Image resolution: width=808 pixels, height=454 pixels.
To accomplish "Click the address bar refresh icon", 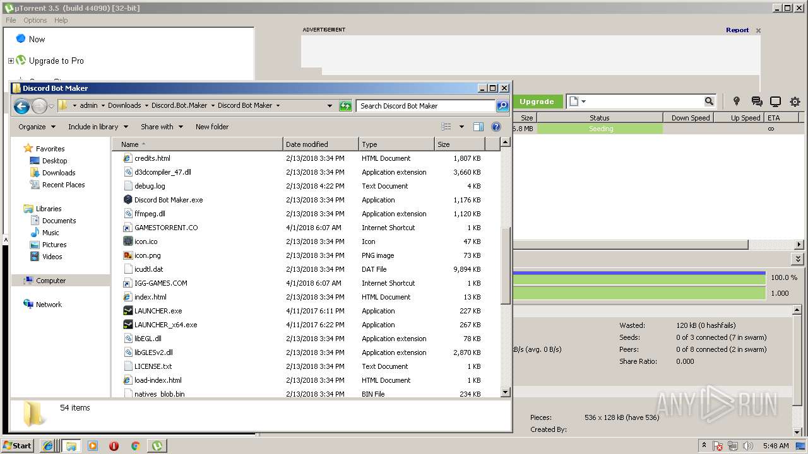I will (x=345, y=106).
